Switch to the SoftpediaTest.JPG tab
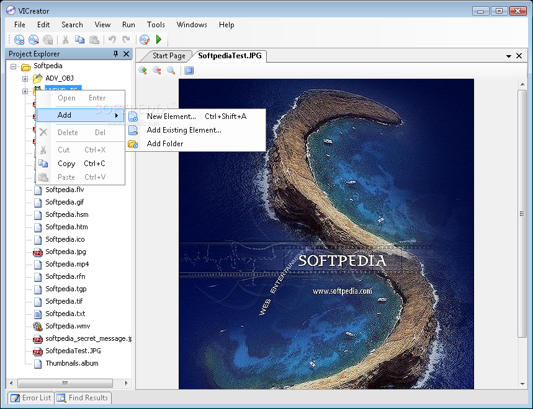 pyautogui.click(x=230, y=56)
